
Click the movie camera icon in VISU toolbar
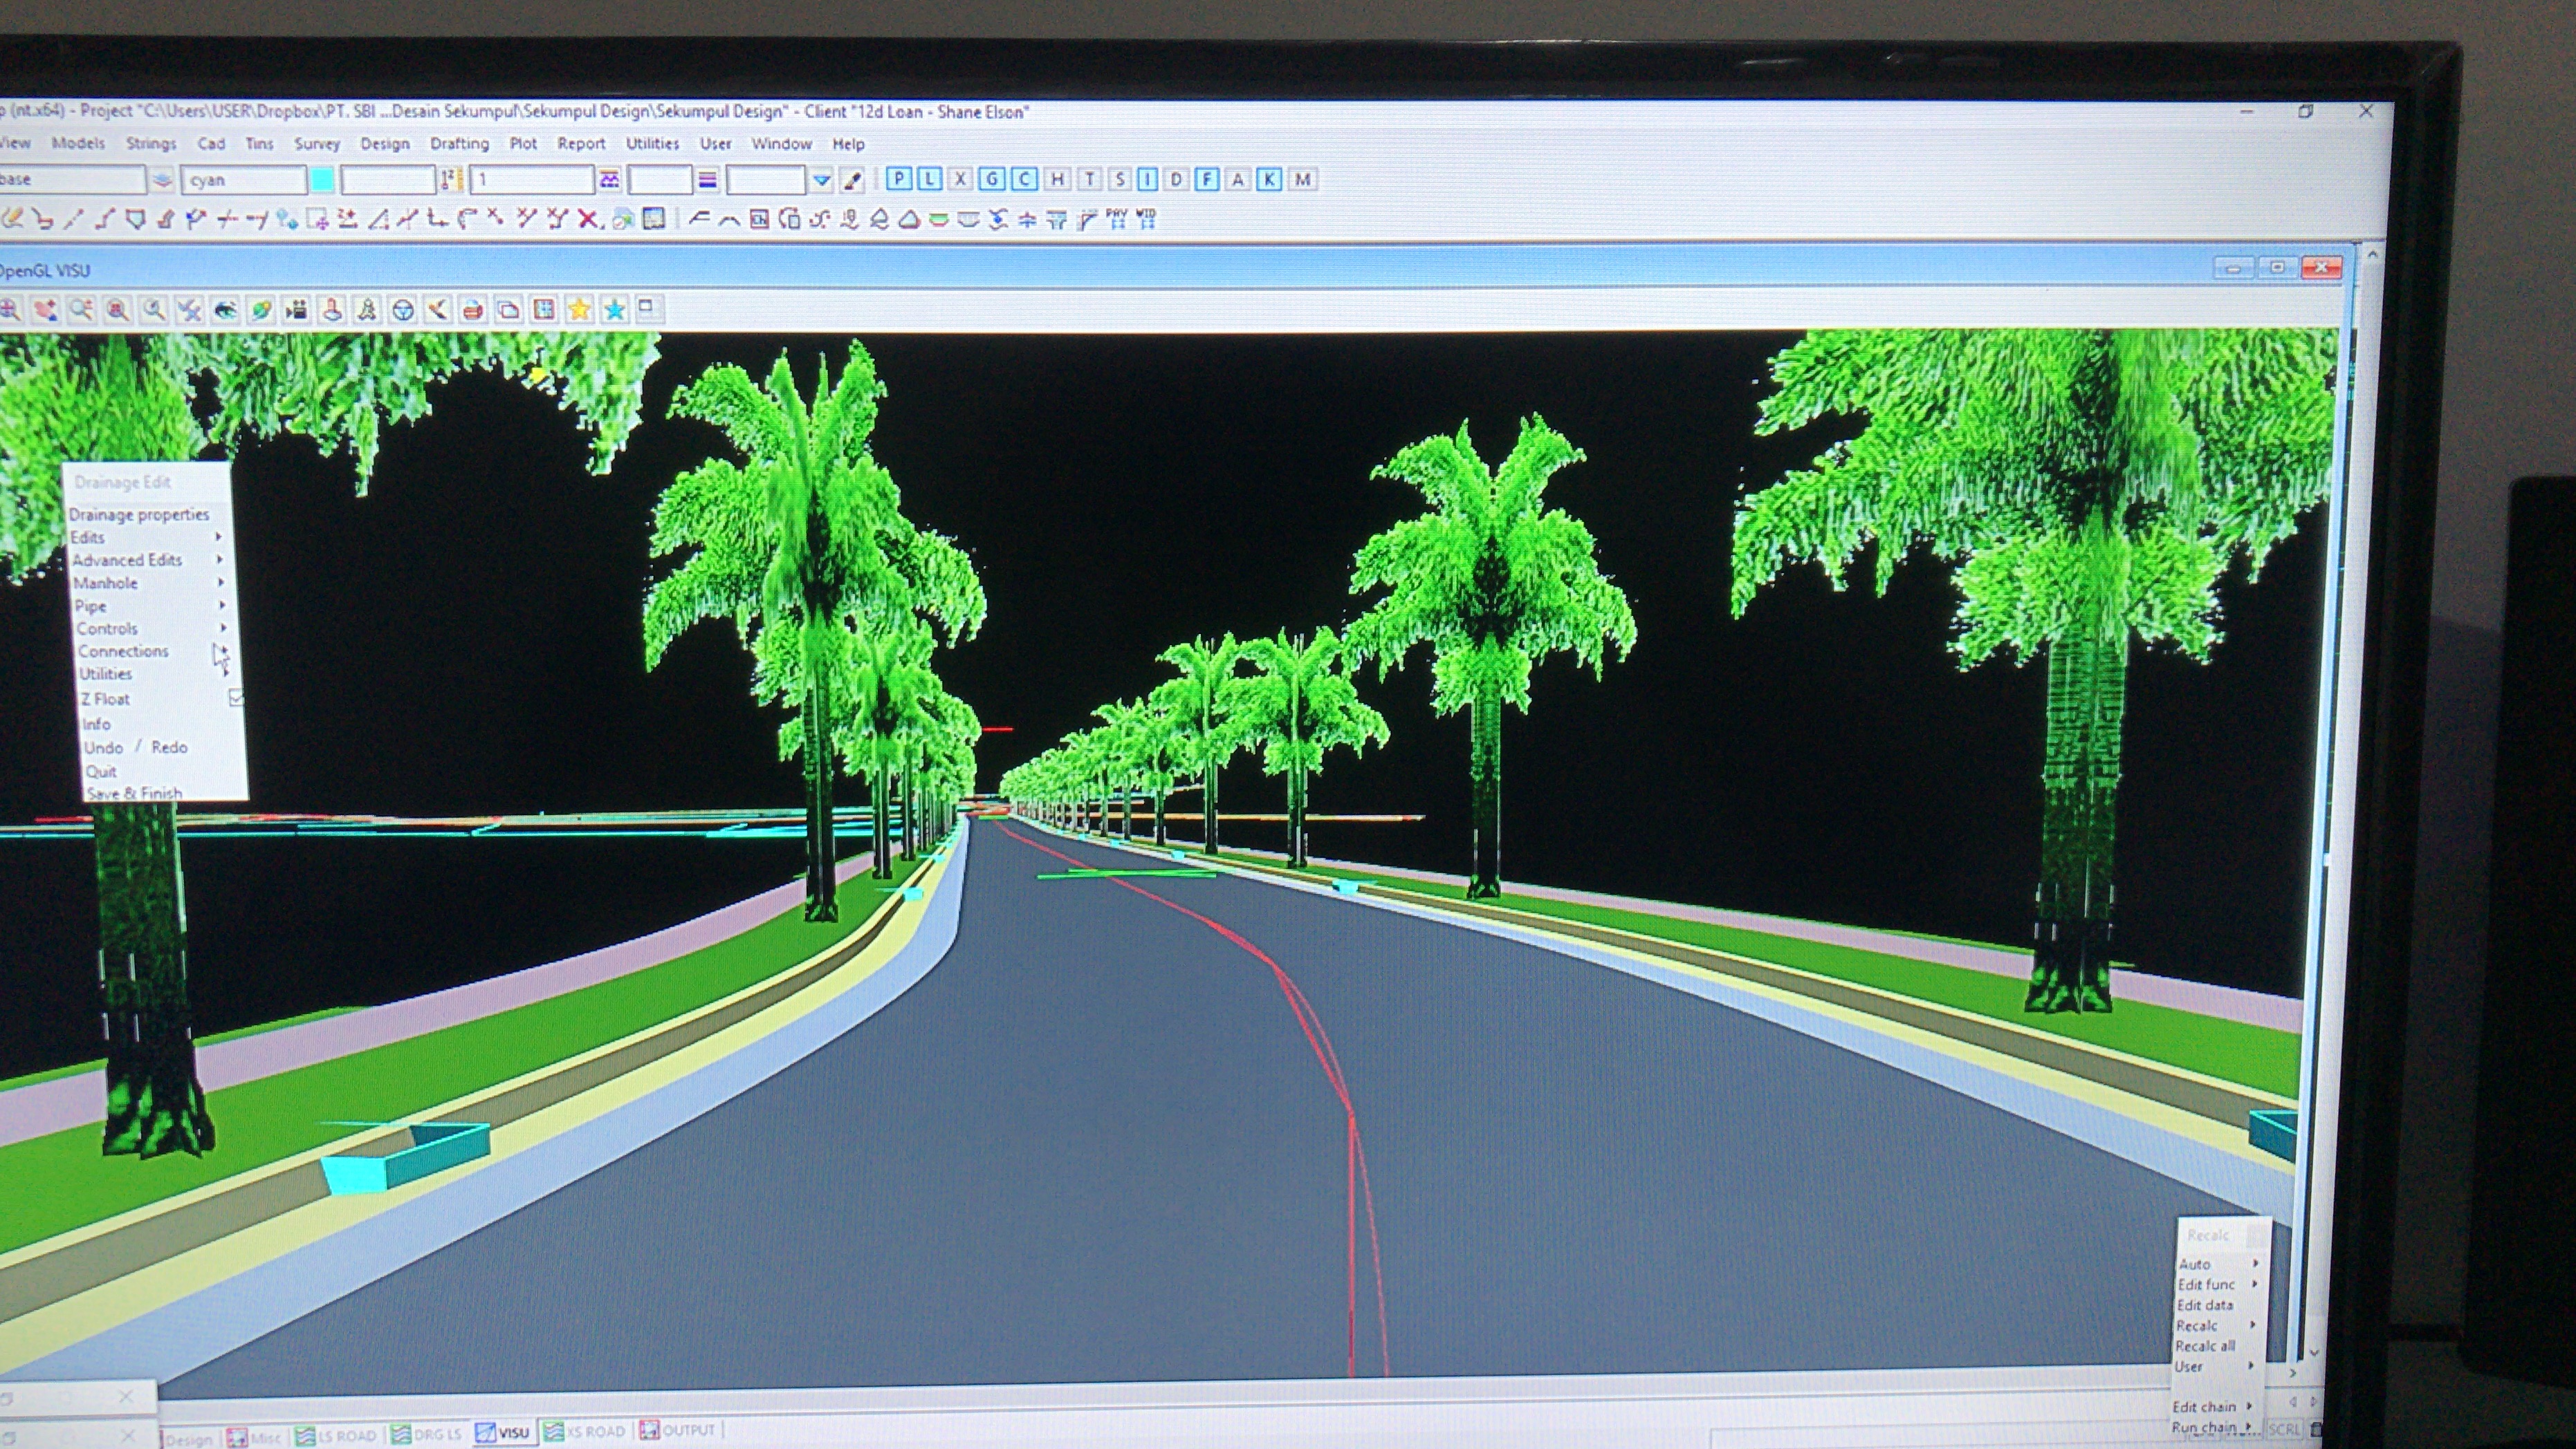click(x=296, y=311)
